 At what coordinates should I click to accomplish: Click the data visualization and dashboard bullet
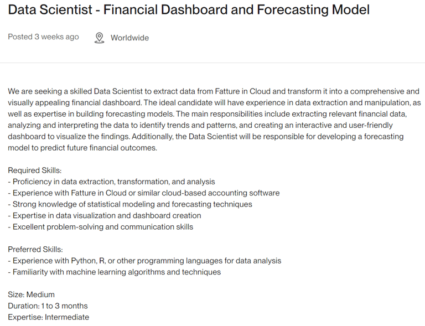[x=105, y=215]
